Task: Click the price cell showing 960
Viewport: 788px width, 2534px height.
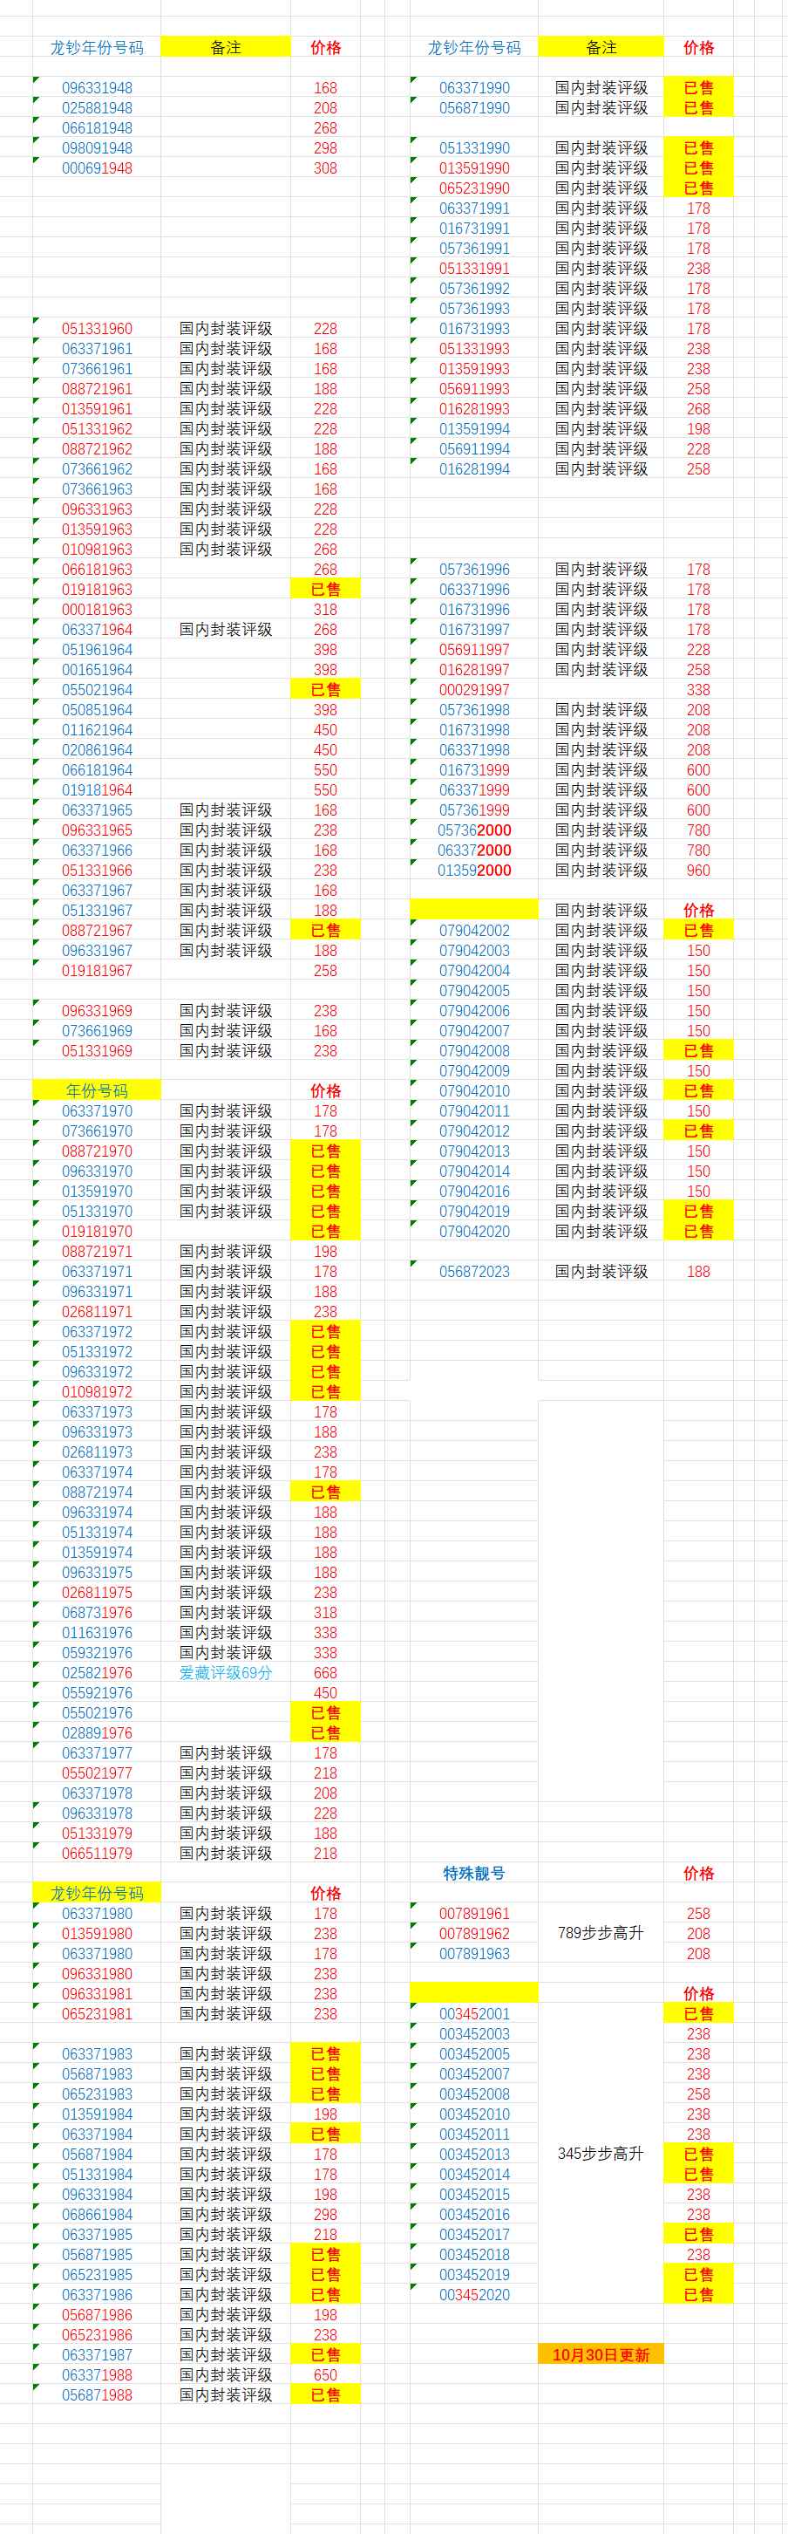Action: (697, 871)
